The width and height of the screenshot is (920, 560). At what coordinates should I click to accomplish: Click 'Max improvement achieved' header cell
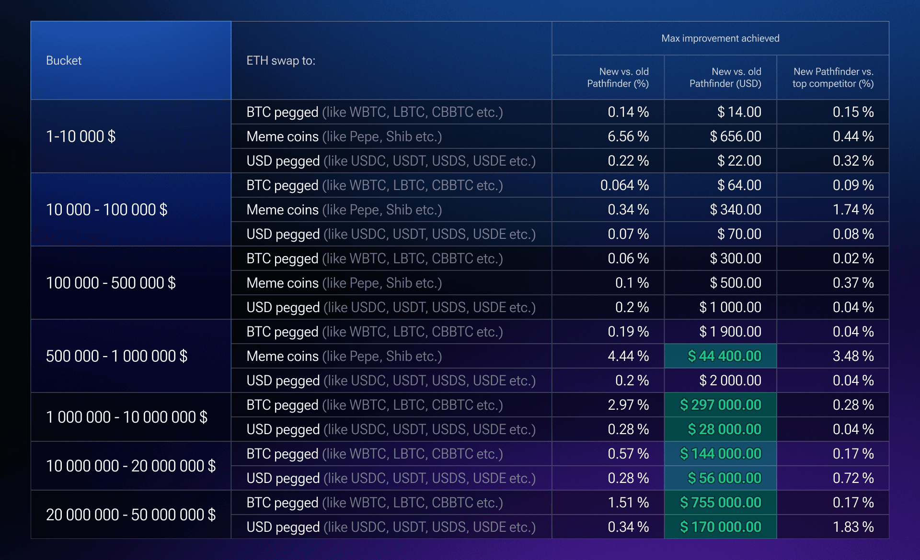point(720,38)
